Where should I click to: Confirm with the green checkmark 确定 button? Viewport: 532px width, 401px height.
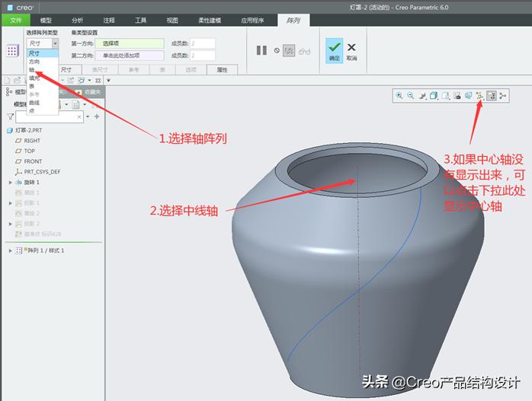point(334,50)
